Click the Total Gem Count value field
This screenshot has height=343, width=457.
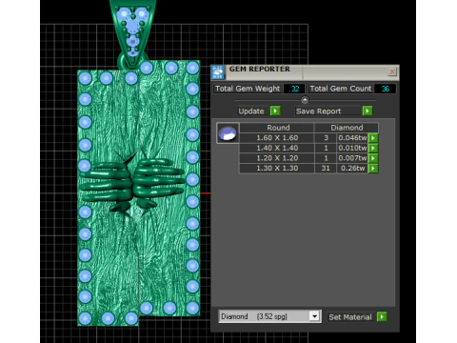point(385,89)
